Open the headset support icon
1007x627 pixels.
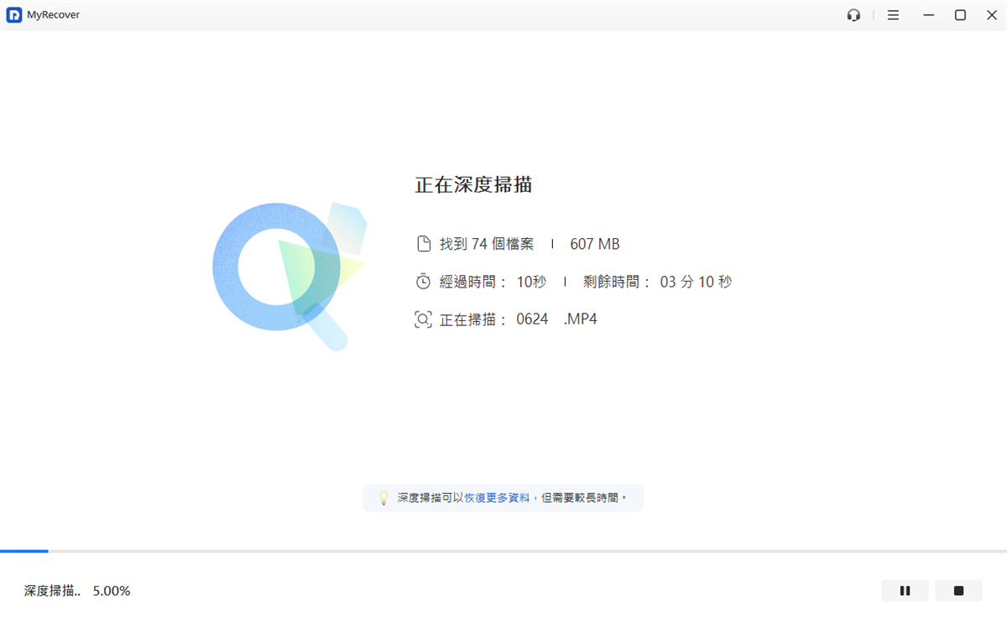(853, 15)
